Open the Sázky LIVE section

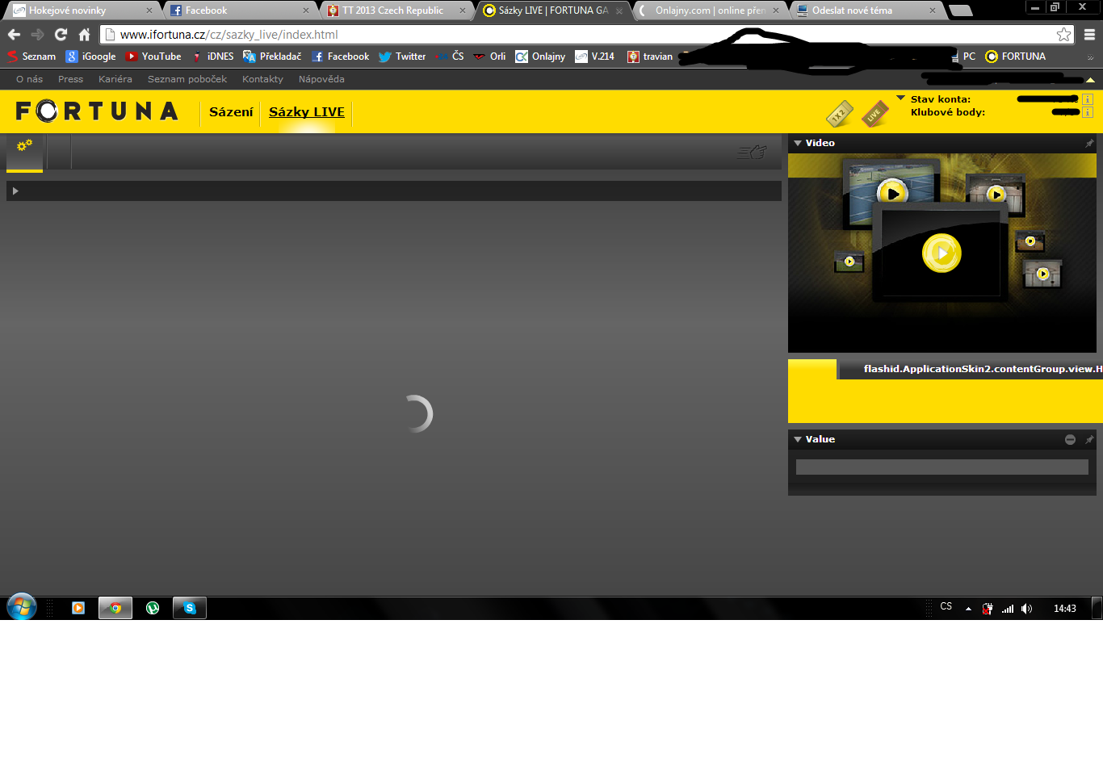[x=307, y=112]
